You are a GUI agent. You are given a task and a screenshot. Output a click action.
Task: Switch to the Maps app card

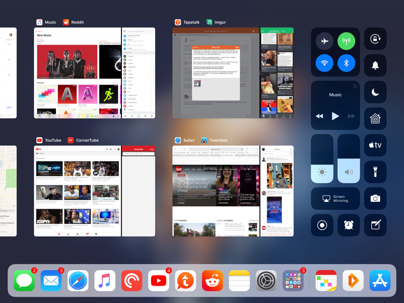click(8, 191)
